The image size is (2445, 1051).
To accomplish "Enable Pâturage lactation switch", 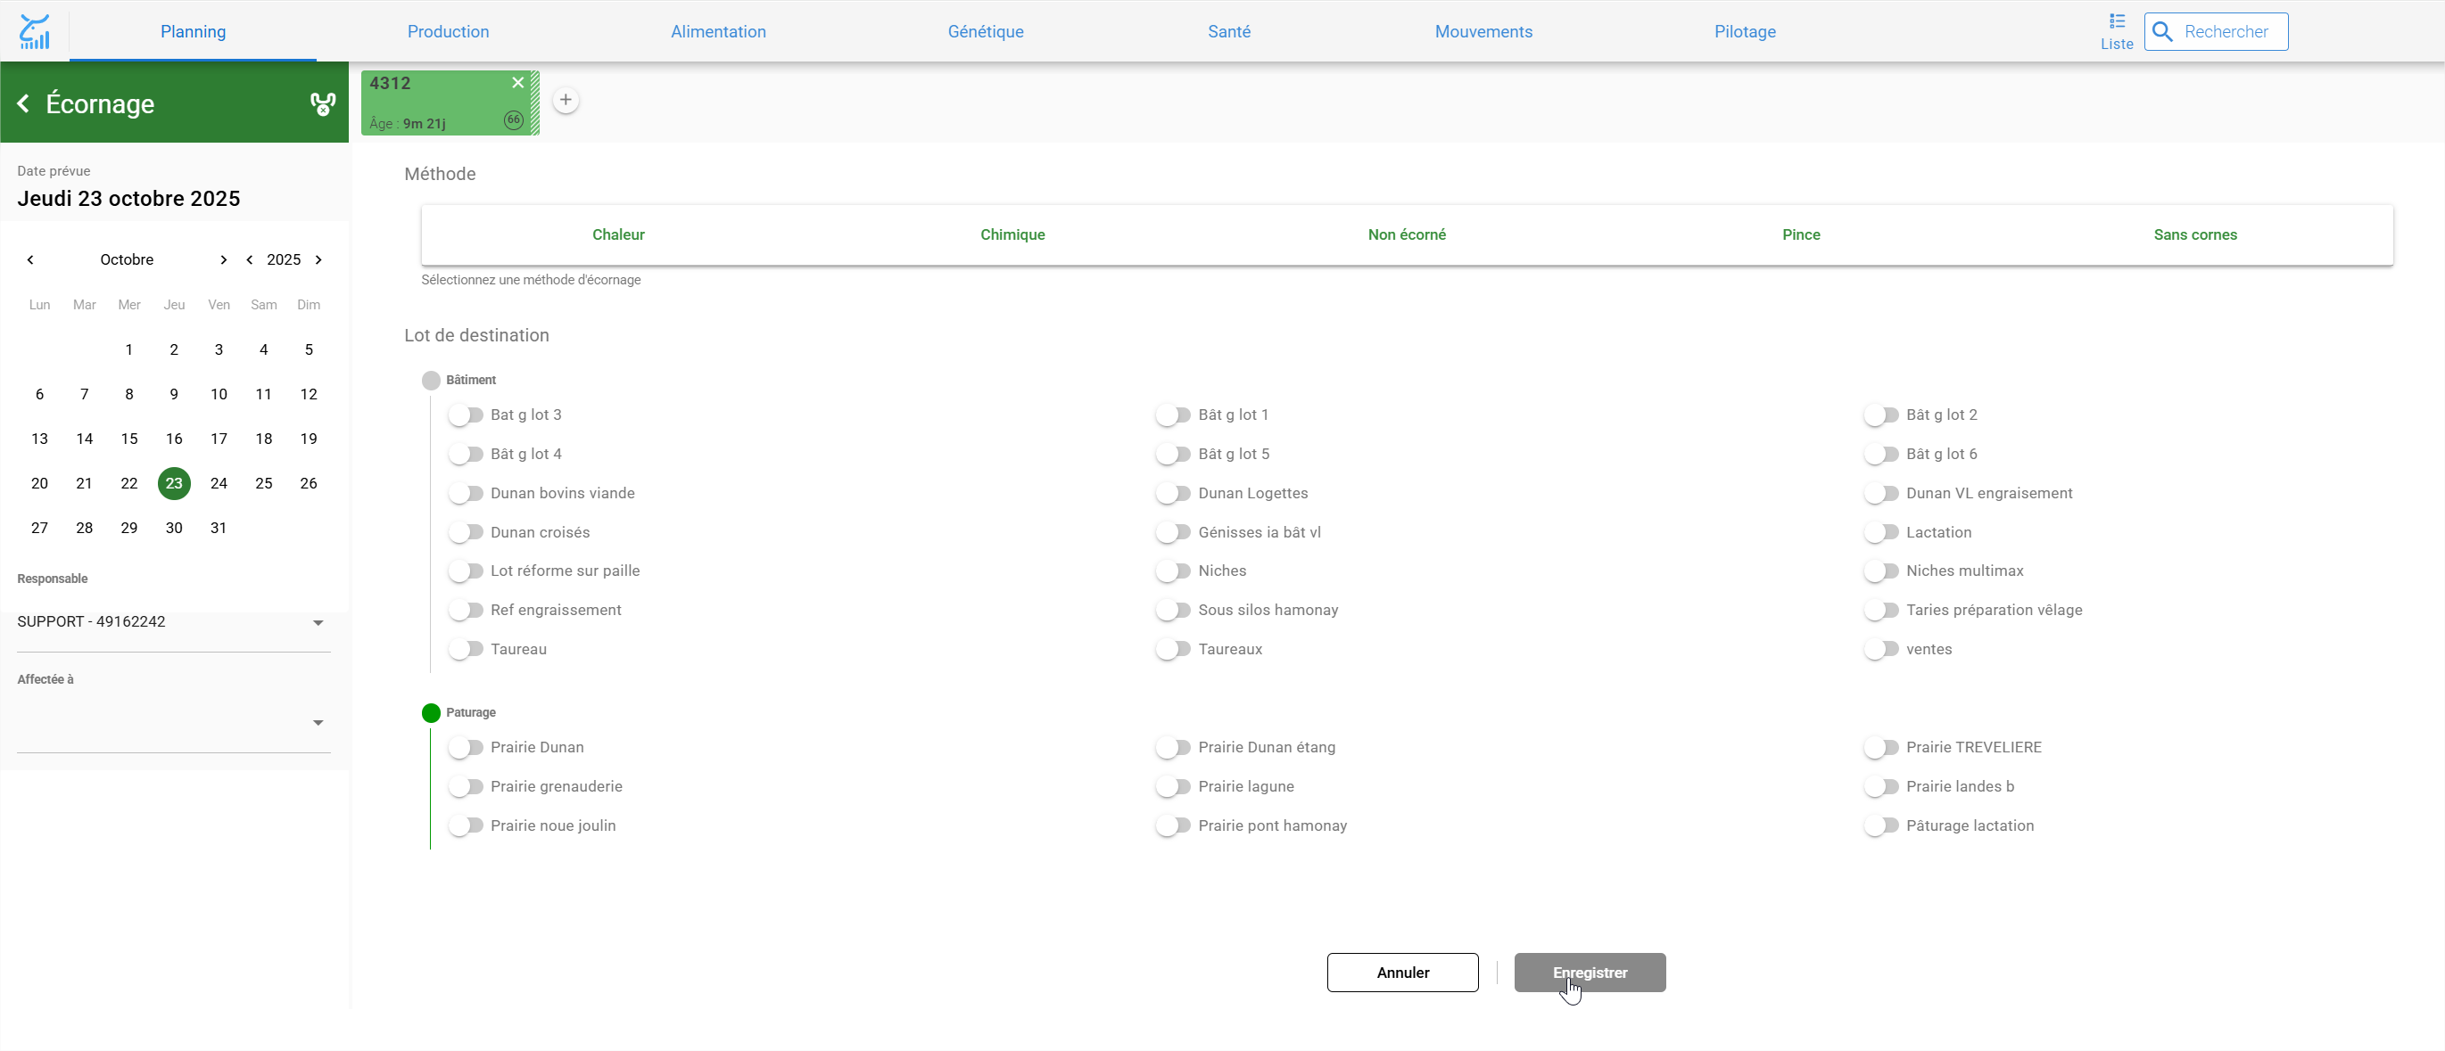I will click(x=1881, y=826).
